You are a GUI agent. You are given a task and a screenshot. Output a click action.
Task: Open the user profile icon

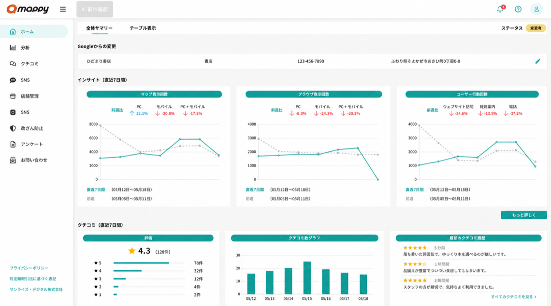[x=536, y=10]
